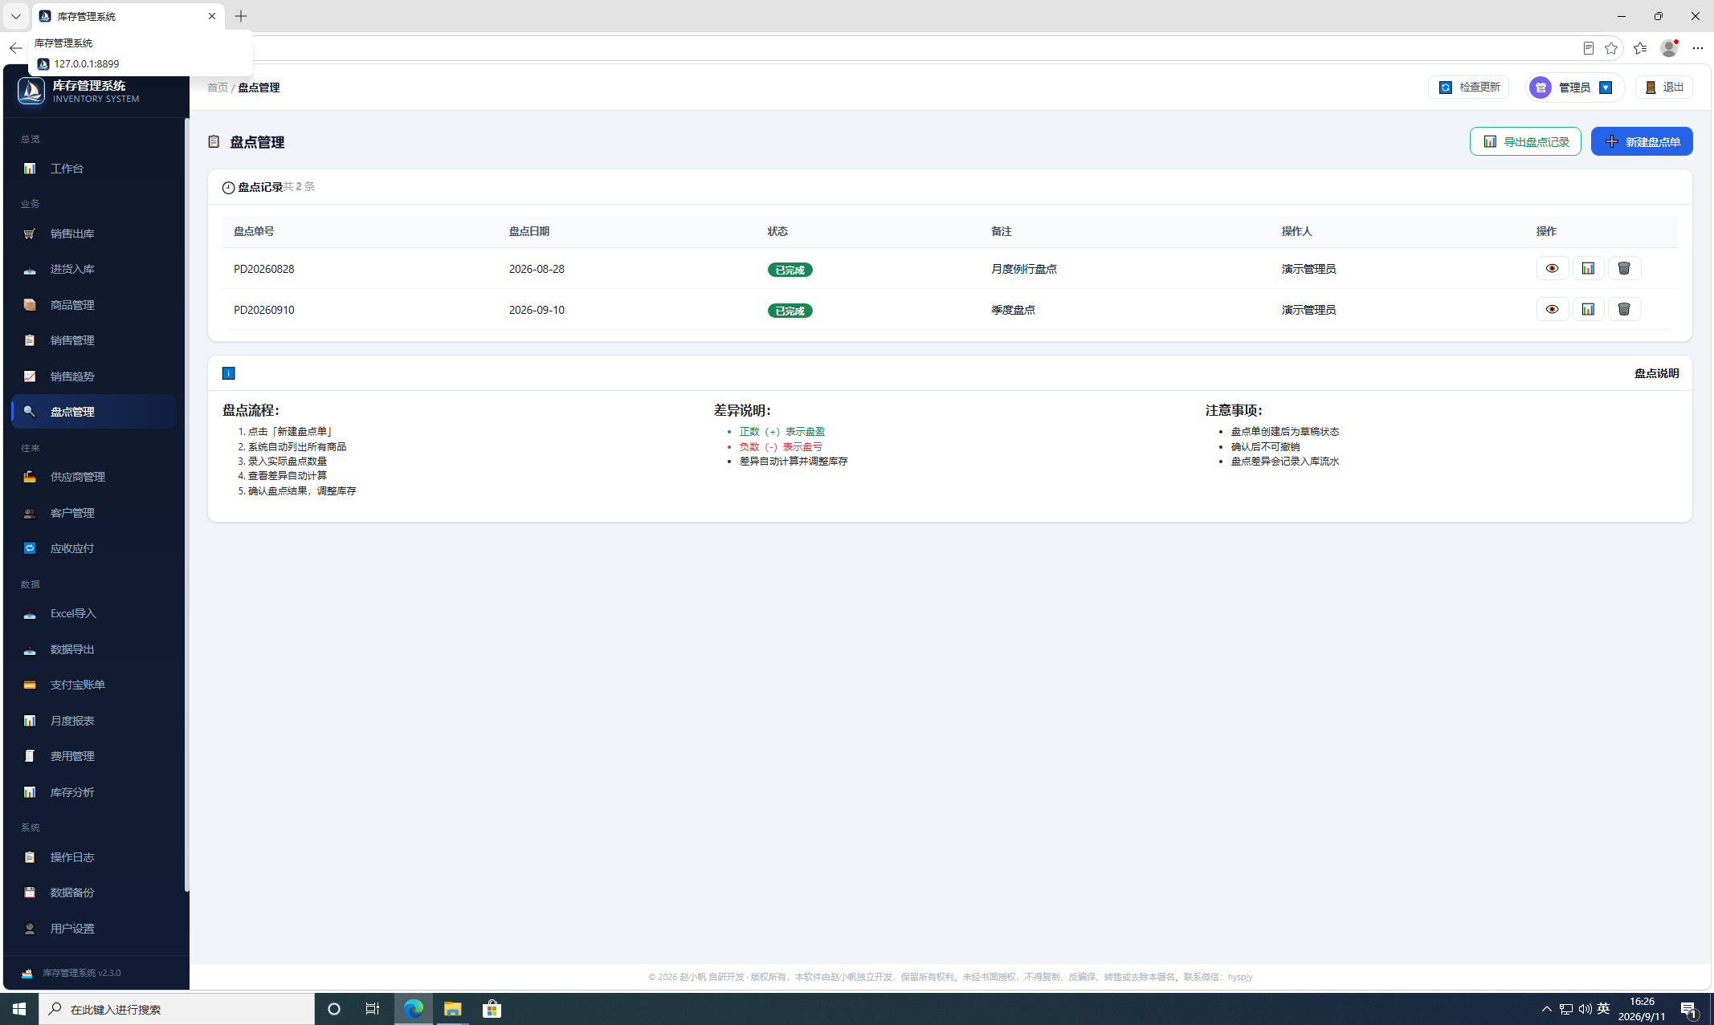1714x1025 pixels.
Task: Open Microsoft Store from taskbar
Action: coord(492,1009)
